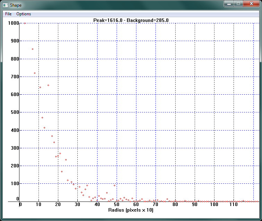Click the Shape window icon in title bar

tap(6, 5)
